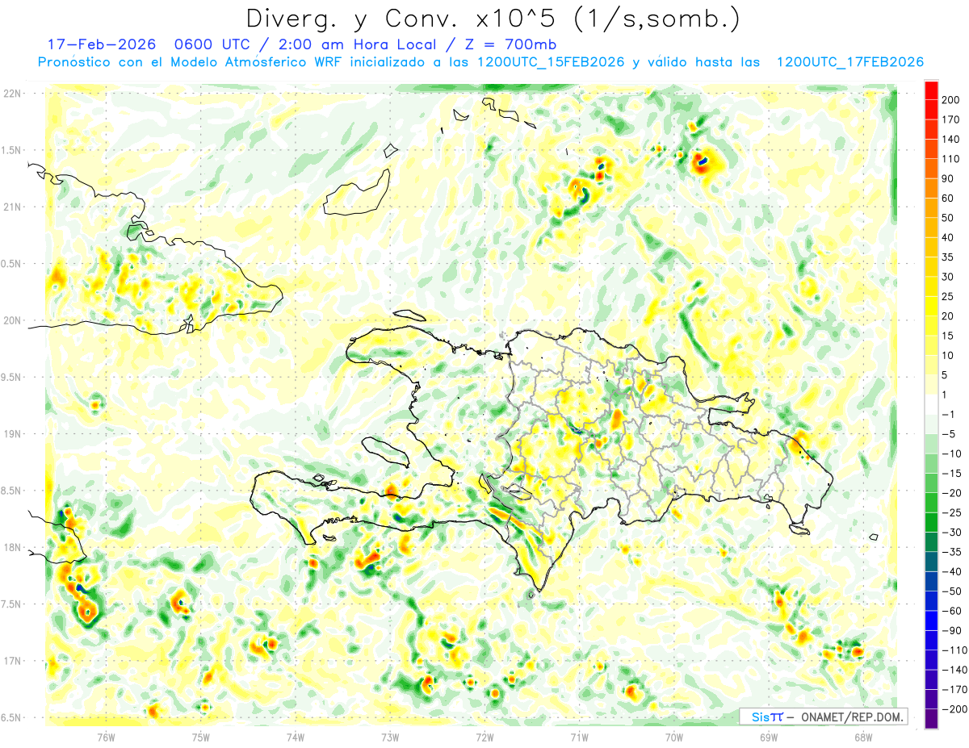Viewport: 969px width, 748px height.
Task: Click the longitude axis label "73W"
Action: tap(390, 738)
